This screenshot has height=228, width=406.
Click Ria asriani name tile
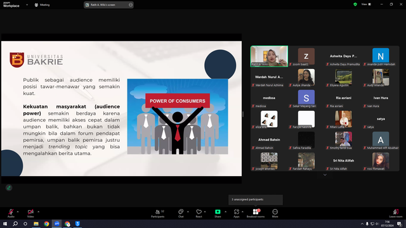pyautogui.click(x=343, y=98)
